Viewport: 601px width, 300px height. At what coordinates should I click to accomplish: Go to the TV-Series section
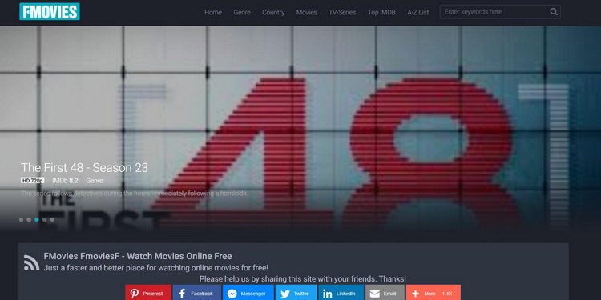(x=342, y=12)
